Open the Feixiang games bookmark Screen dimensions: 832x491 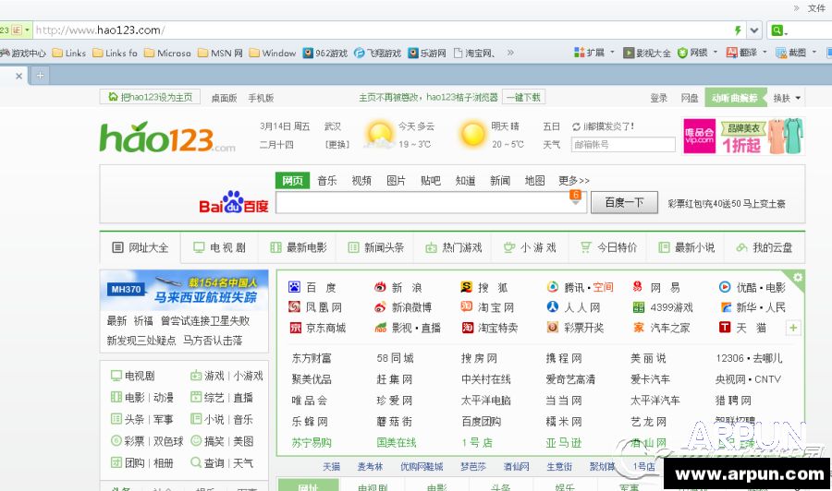click(x=377, y=53)
